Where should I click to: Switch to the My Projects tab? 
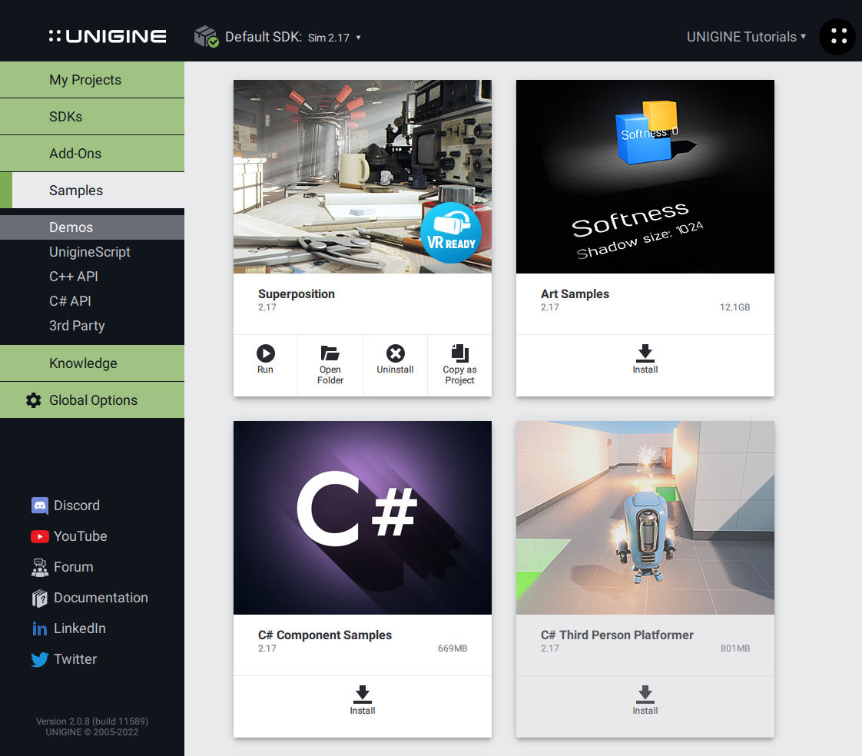pyautogui.click(x=85, y=80)
